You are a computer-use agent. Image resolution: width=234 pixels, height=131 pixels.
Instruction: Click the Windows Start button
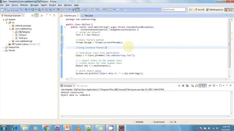point(4,128)
